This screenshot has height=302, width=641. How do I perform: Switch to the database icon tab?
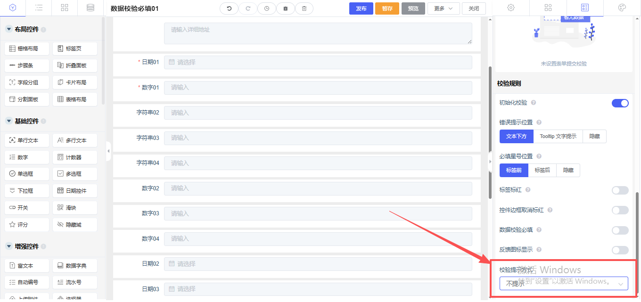pyautogui.click(x=90, y=8)
